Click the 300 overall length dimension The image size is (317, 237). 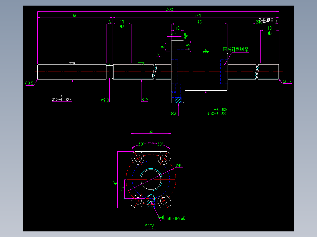pos(169,9)
